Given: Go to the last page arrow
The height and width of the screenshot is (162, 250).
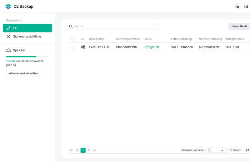Looking at the screenshot, I should pos(95,150).
